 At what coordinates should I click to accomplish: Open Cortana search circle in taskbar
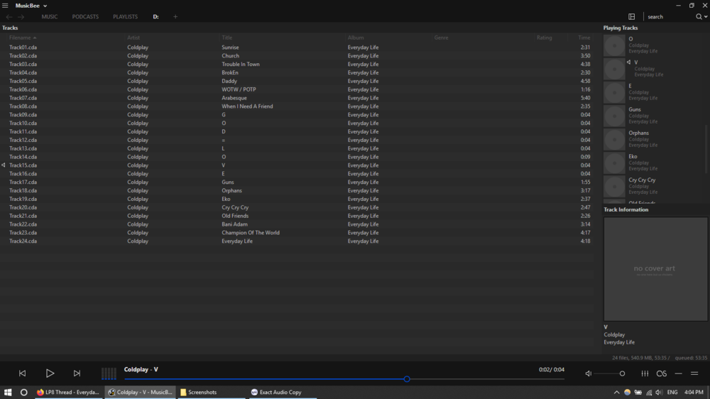(x=24, y=392)
